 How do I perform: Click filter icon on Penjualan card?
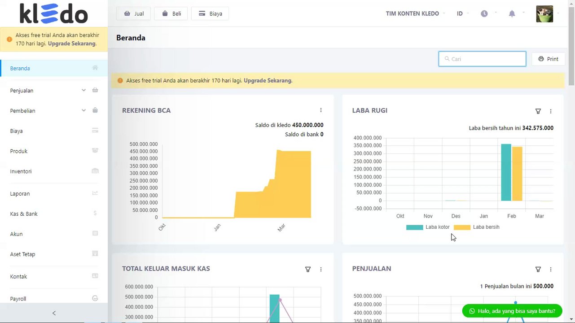point(538,270)
